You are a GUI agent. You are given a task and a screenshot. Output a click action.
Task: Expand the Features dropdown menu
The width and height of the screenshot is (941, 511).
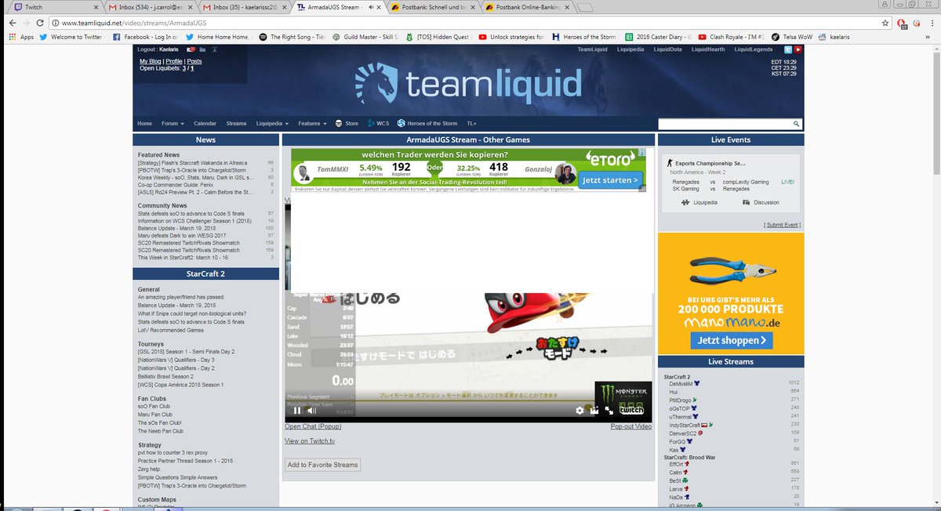(x=312, y=123)
